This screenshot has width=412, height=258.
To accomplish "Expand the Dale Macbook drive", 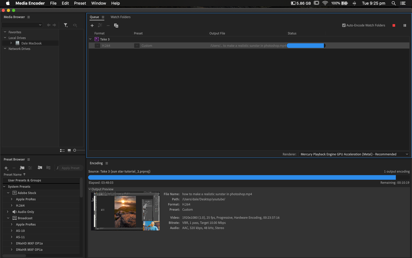I will (11, 43).
